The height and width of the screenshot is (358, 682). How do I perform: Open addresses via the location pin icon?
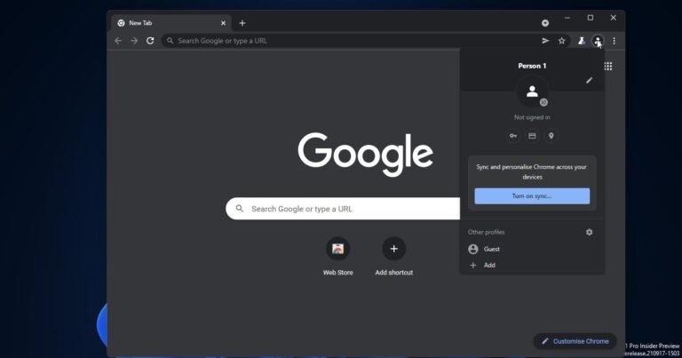tap(551, 136)
